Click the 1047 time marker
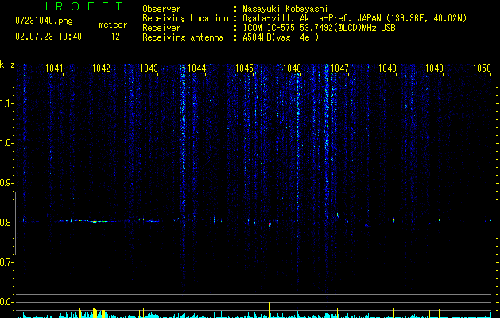The width and height of the screenshot is (500, 318). (x=339, y=68)
